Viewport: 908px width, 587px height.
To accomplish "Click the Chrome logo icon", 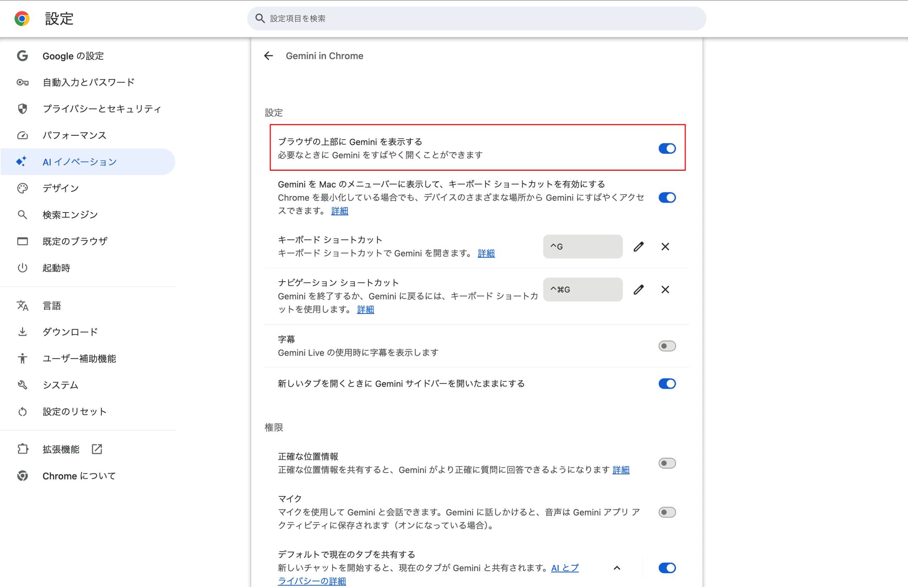I will 22,18.
